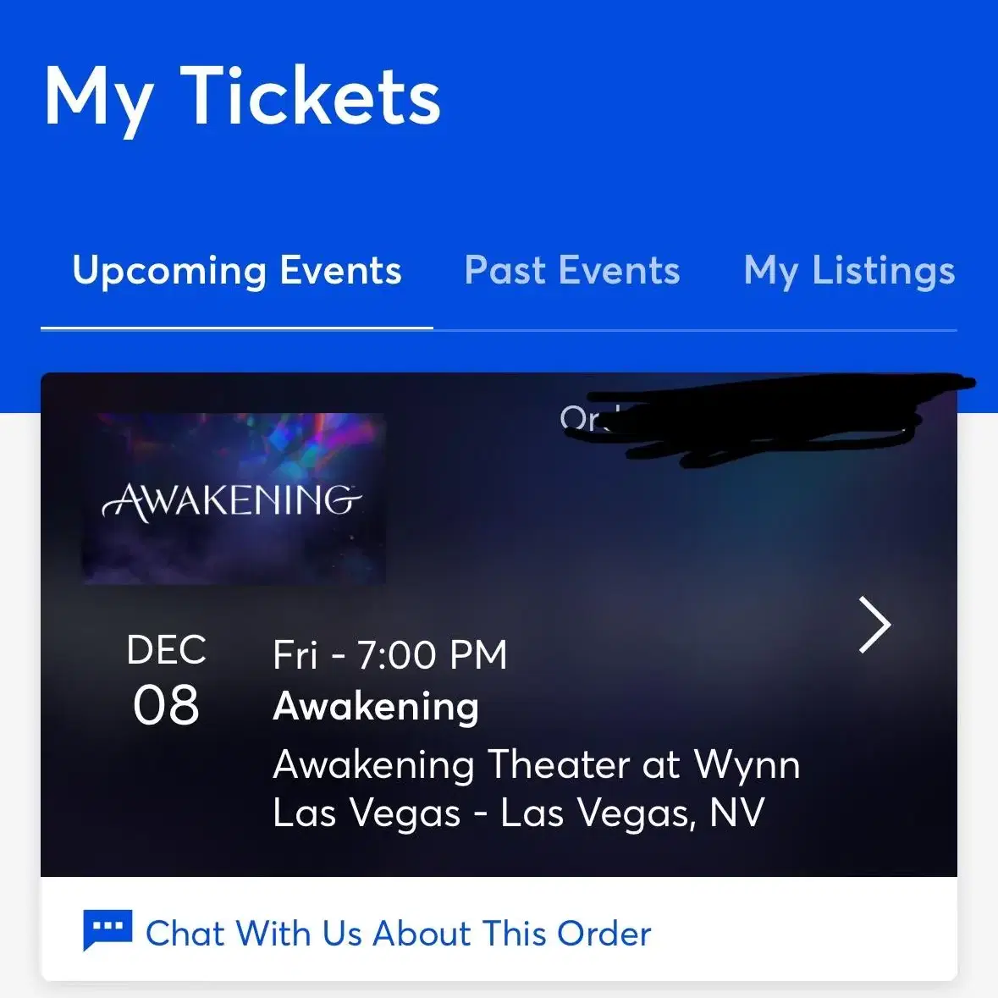Click Awakening Theater at Wynn venue text
Image resolution: width=998 pixels, height=998 pixels.
[x=536, y=764]
